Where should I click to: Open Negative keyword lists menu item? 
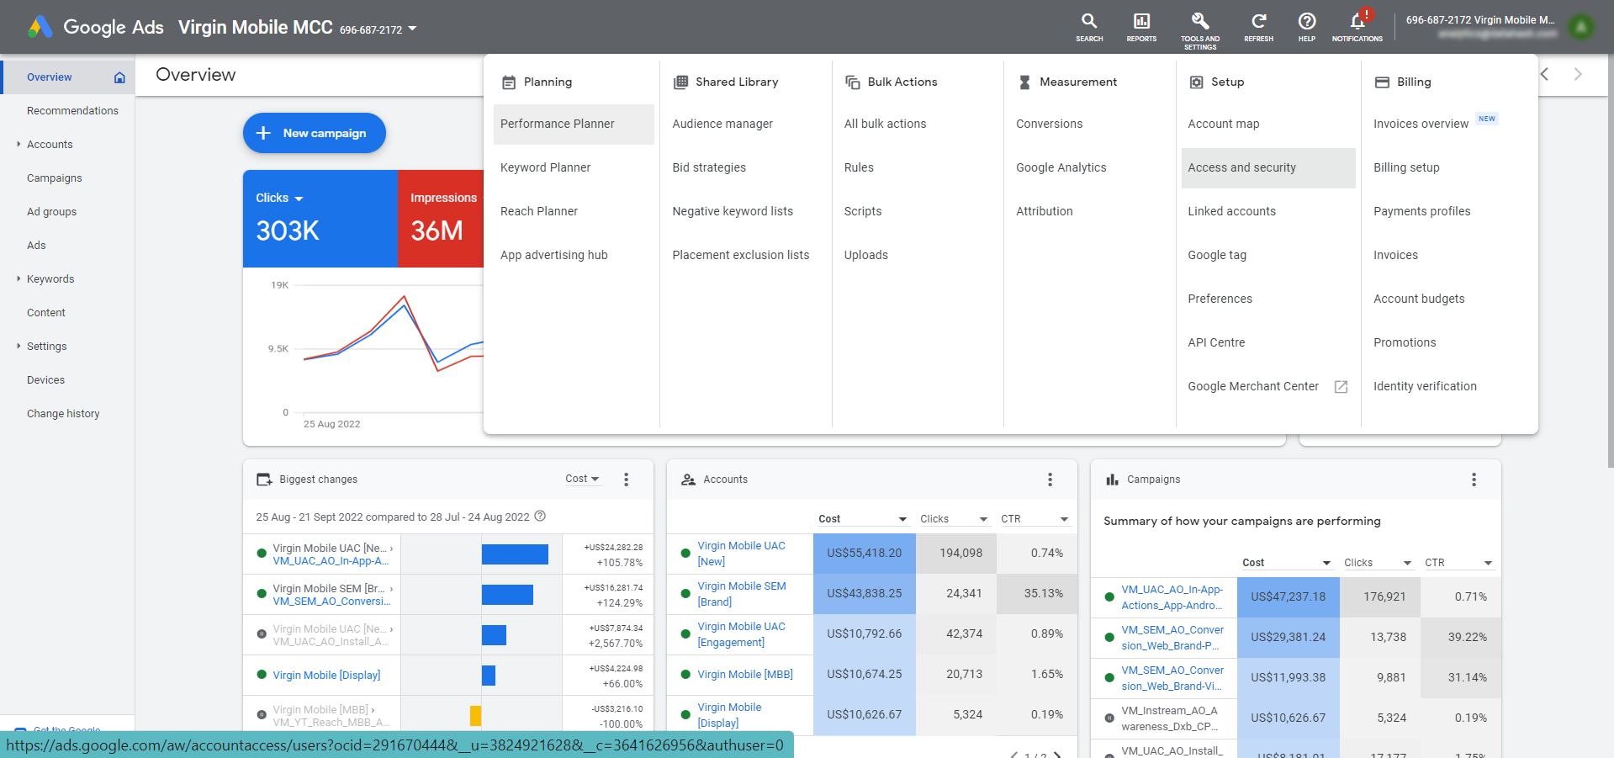tap(733, 211)
